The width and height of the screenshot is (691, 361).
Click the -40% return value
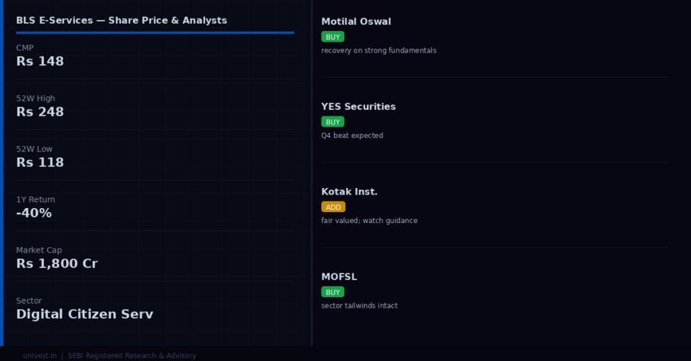tap(34, 213)
